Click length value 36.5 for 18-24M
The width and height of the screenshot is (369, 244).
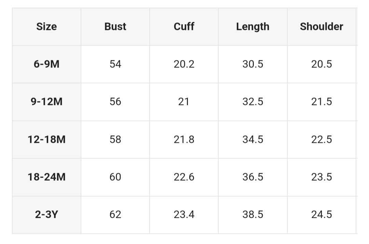[253, 177]
